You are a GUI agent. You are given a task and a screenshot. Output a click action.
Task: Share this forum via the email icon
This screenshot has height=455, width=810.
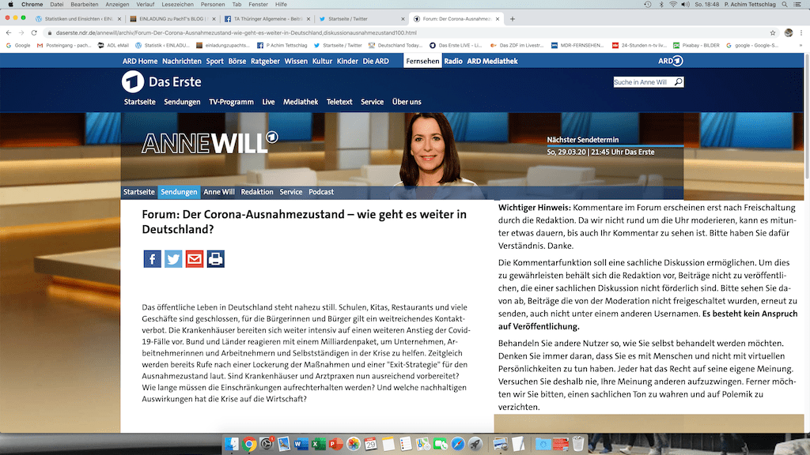tap(195, 258)
